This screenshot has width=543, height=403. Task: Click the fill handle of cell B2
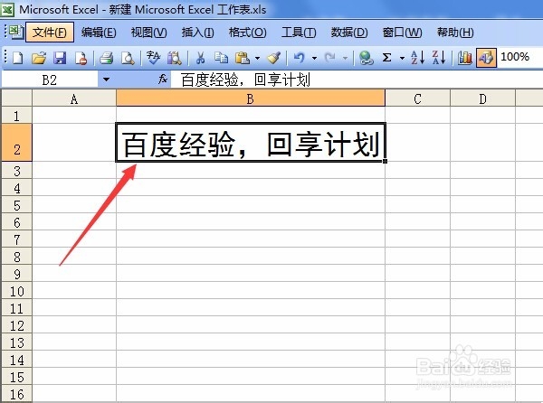(x=386, y=161)
